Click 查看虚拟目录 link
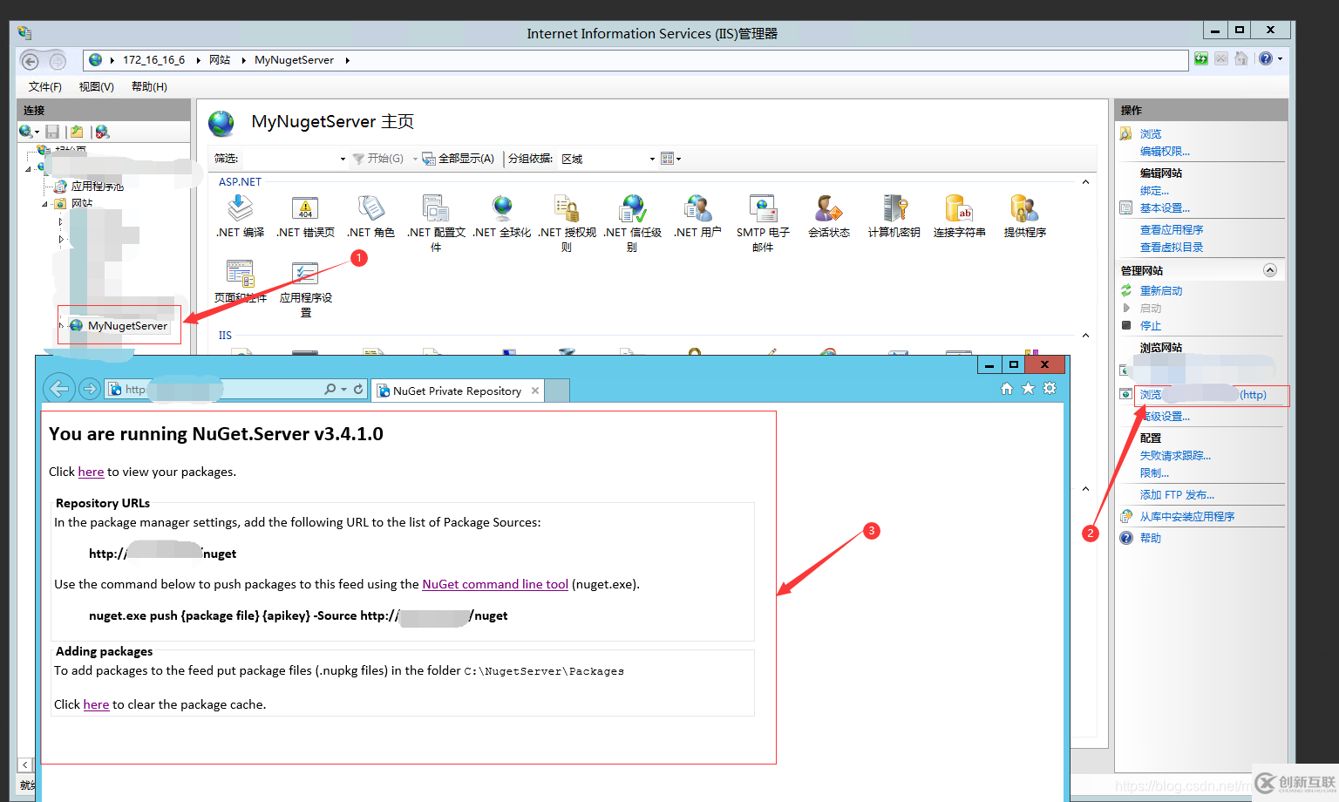Image resolution: width=1339 pixels, height=802 pixels. pyautogui.click(x=1172, y=248)
